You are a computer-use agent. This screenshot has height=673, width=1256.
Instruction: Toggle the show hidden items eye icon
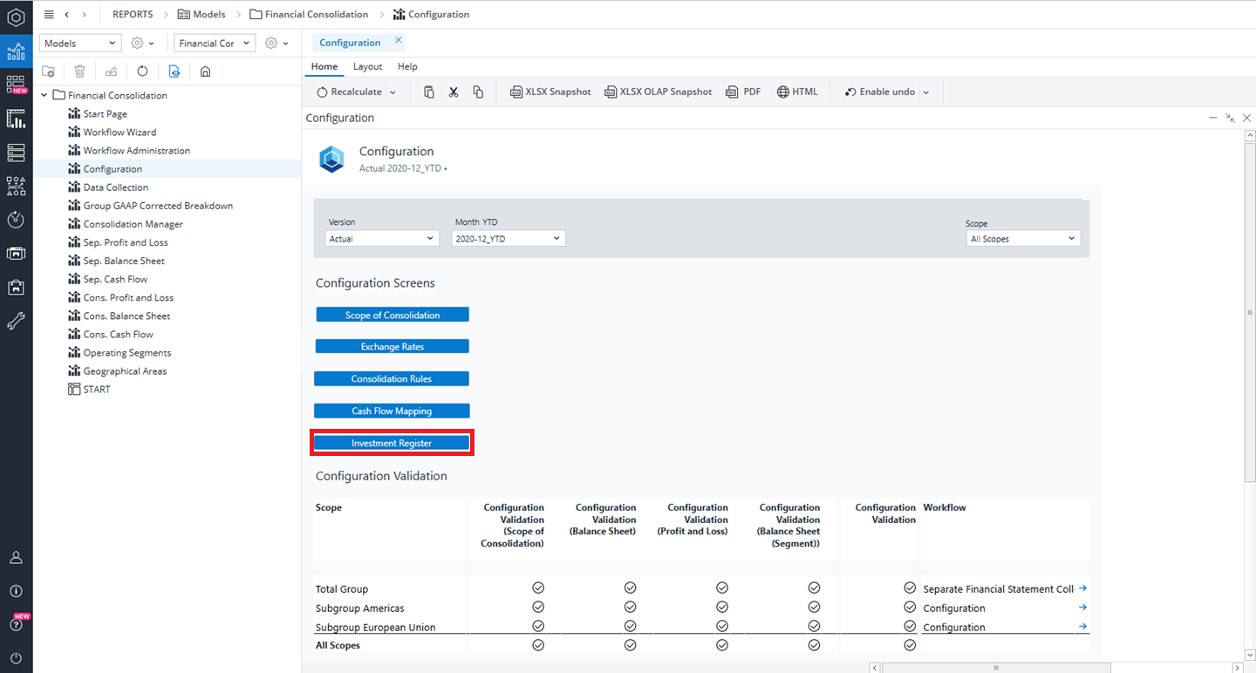point(174,71)
